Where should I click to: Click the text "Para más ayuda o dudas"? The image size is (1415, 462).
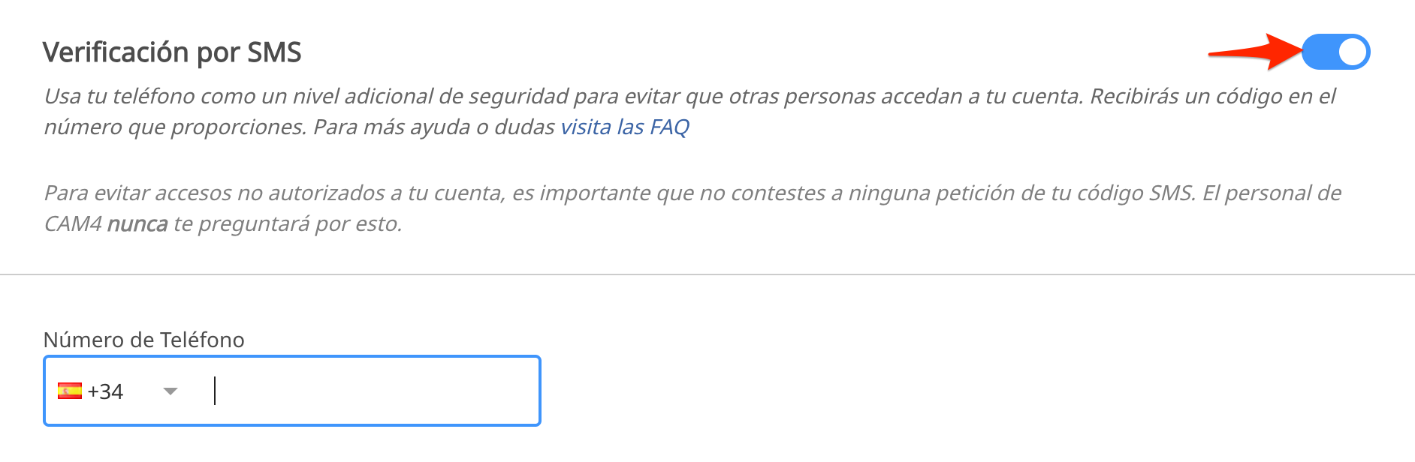coord(434,127)
